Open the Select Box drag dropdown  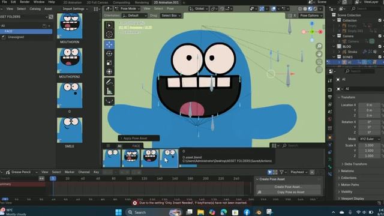(x=170, y=16)
